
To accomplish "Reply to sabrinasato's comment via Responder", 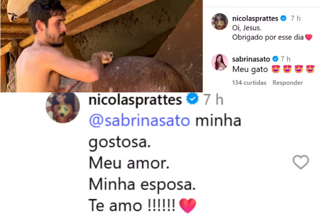I will pos(288,83).
